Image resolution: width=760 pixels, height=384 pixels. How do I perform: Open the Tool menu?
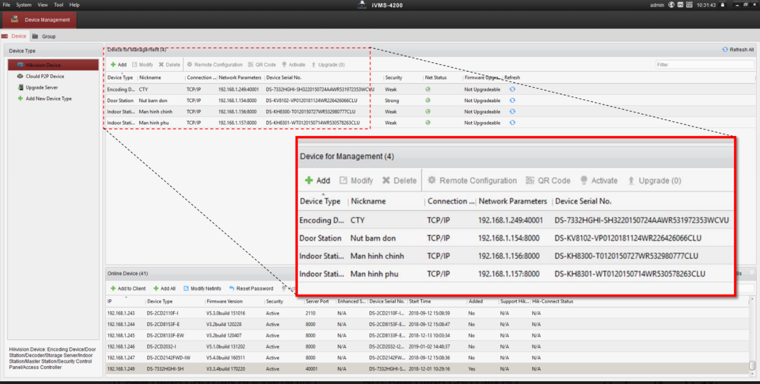(x=58, y=5)
